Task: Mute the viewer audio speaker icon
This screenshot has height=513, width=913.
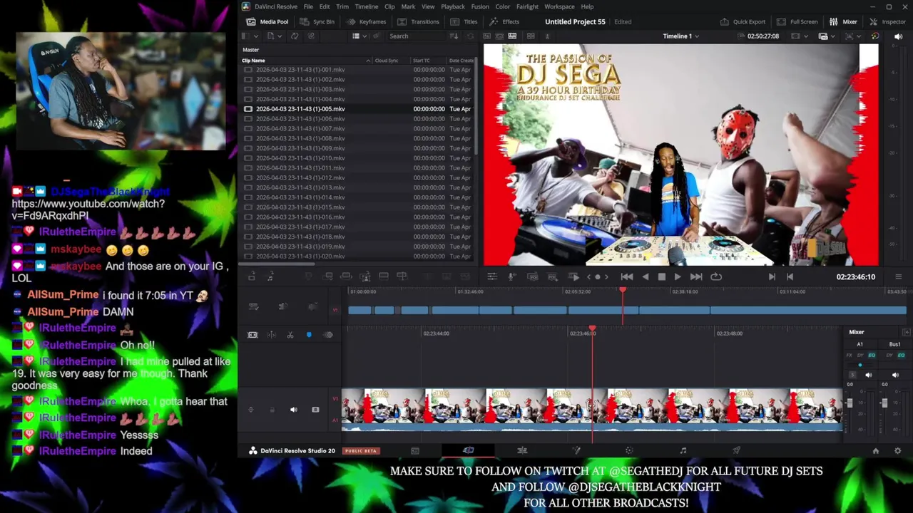Action: click(x=898, y=36)
